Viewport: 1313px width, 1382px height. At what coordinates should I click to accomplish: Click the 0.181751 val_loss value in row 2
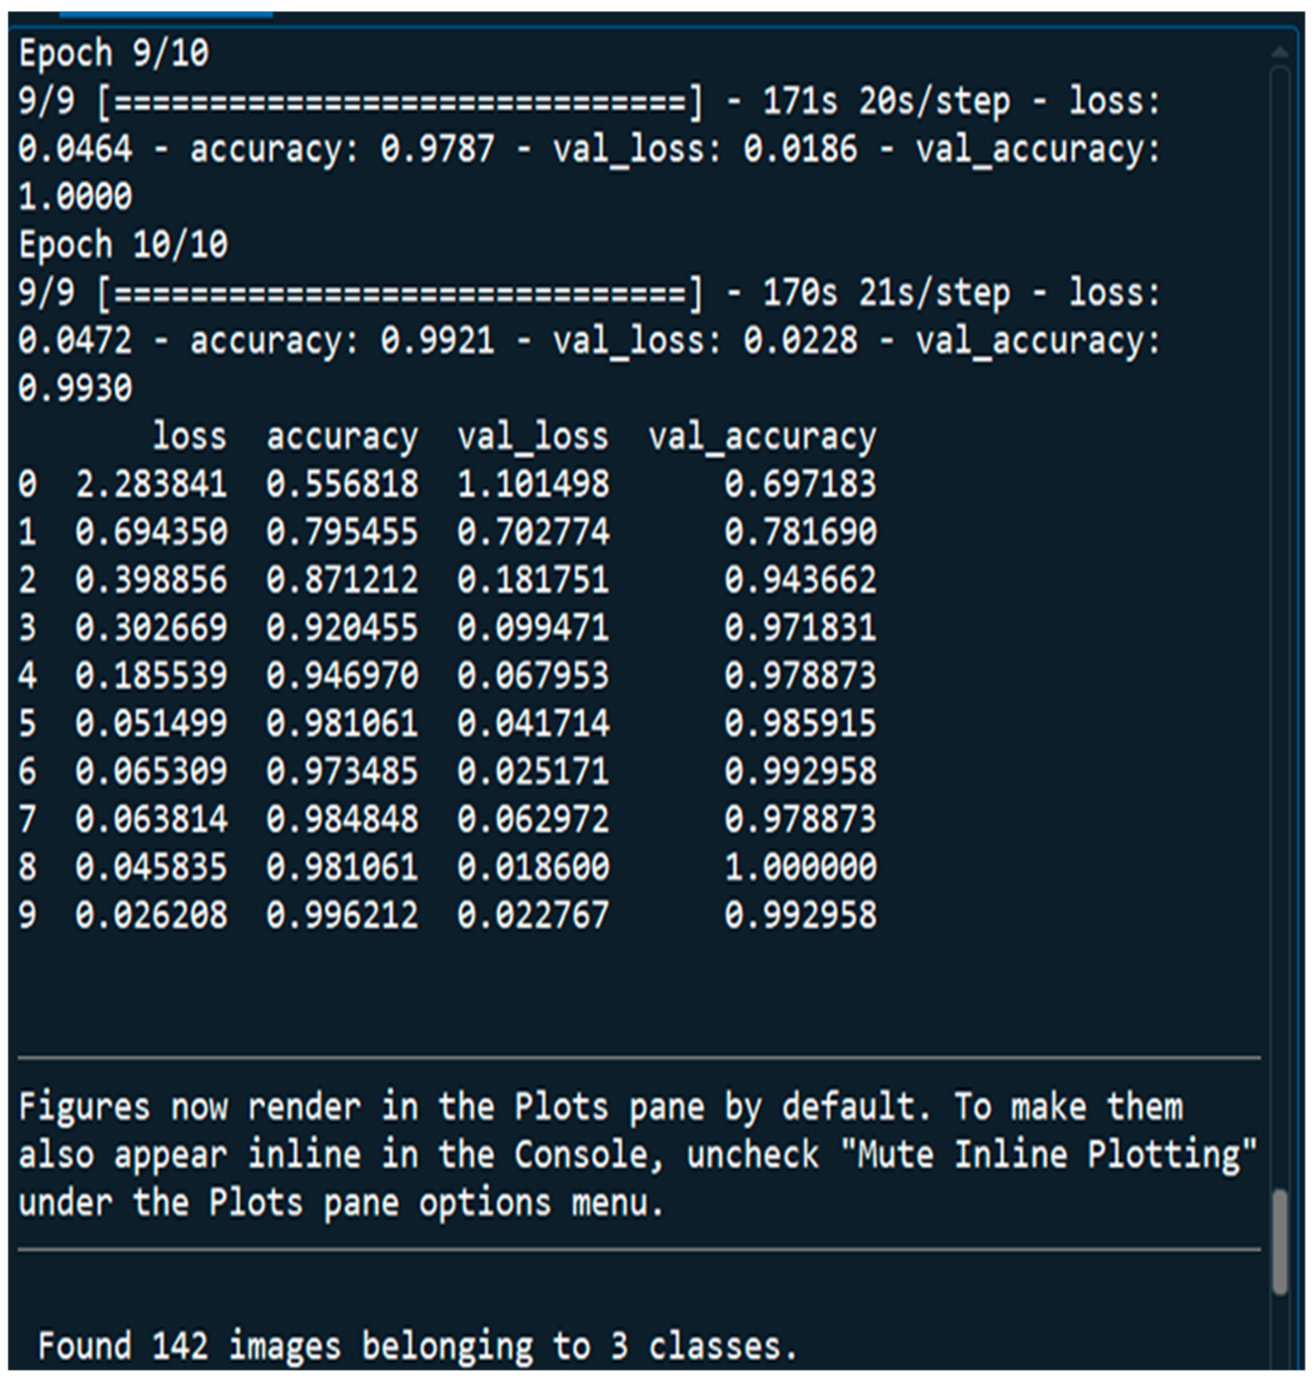click(533, 580)
